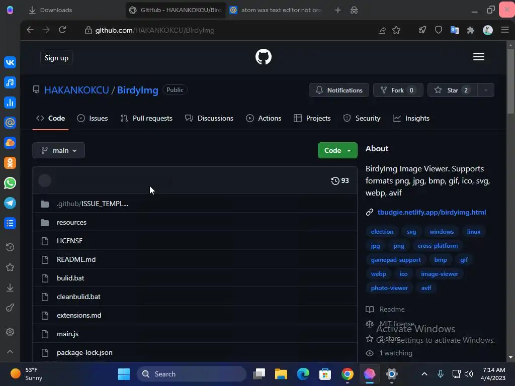Open browser settings gear in sidebar
This screenshot has width=515, height=386.
coord(10,332)
